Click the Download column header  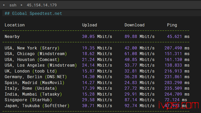134,25
